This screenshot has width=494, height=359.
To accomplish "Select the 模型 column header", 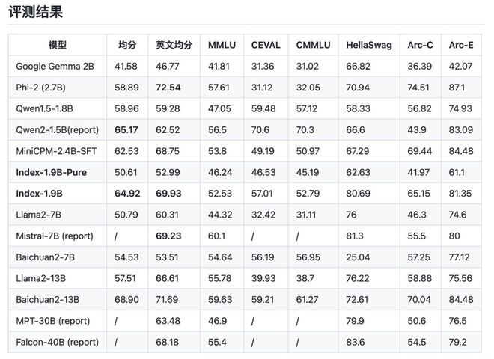I will click(x=58, y=45).
